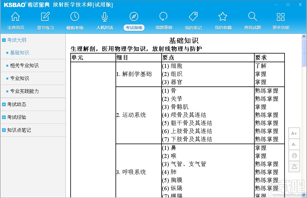Click the 章节练习 label text

(x=45, y=28)
